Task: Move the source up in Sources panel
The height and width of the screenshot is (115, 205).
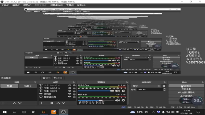Action: point(58,103)
